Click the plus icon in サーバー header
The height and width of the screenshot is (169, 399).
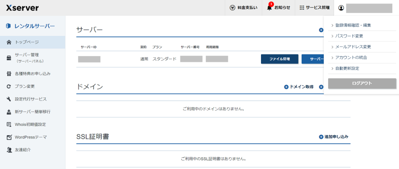click(321, 30)
